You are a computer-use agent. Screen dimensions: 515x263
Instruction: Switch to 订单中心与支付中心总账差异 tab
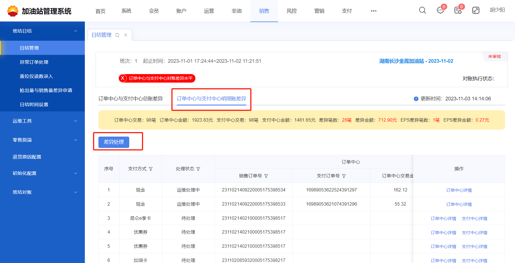[x=130, y=99]
